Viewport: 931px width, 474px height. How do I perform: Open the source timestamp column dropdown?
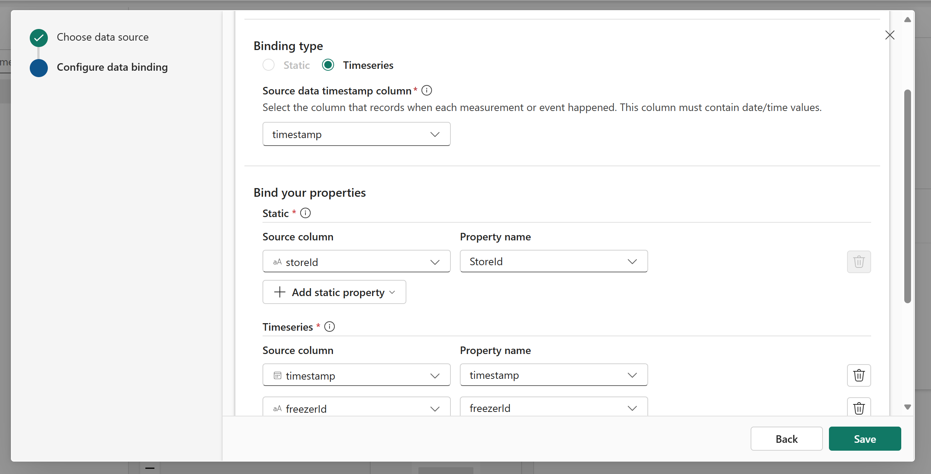pyautogui.click(x=356, y=134)
